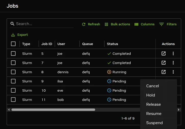Open job 8 details via external-link icon
Screen dimensions: 185x129
pyautogui.click(x=164, y=72)
